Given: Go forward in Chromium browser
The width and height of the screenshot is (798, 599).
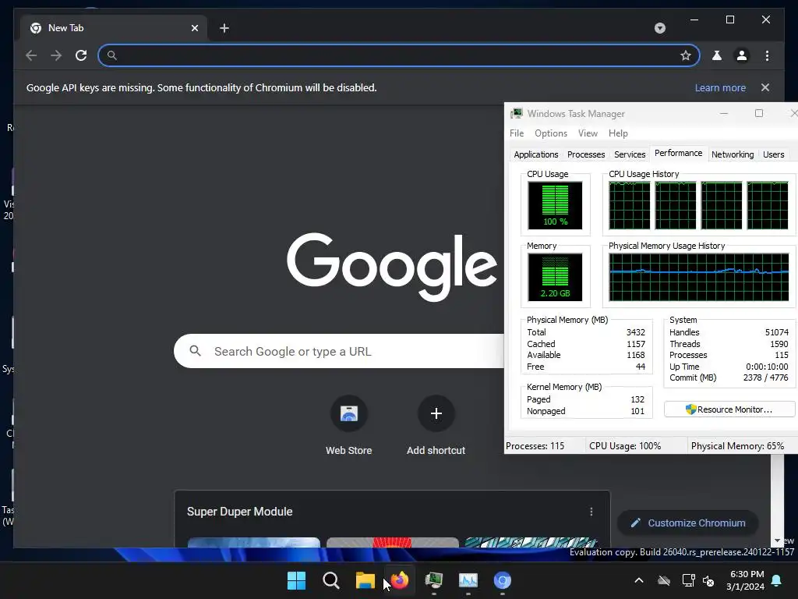Looking at the screenshot, I should (56, 55).
